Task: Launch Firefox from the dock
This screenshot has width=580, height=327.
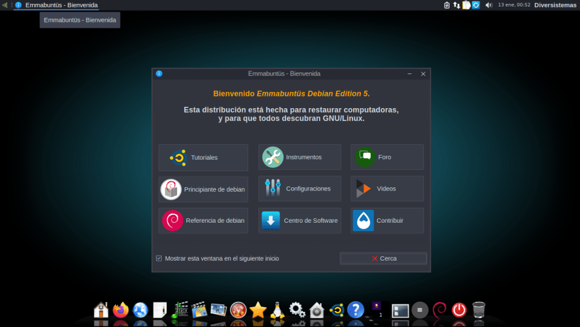Action: [x=121, y=310]
